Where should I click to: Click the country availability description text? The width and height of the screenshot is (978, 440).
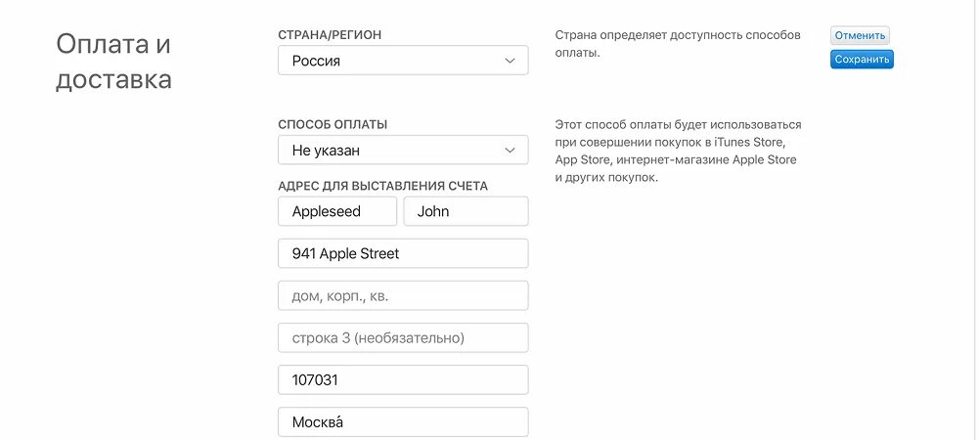(678, 44)
